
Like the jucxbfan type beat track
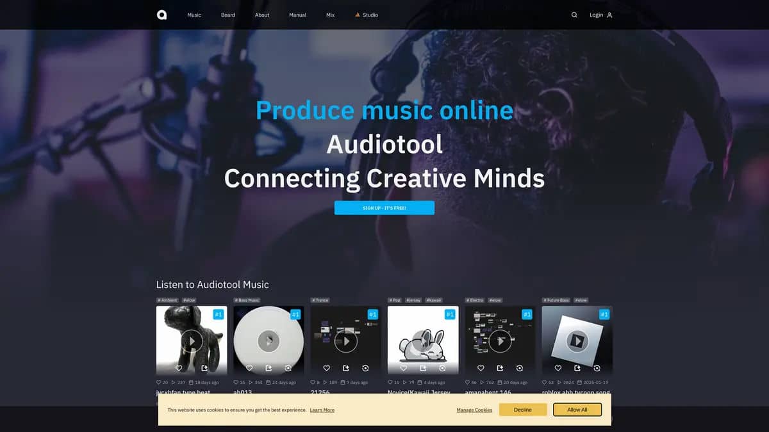pos(179,368)
